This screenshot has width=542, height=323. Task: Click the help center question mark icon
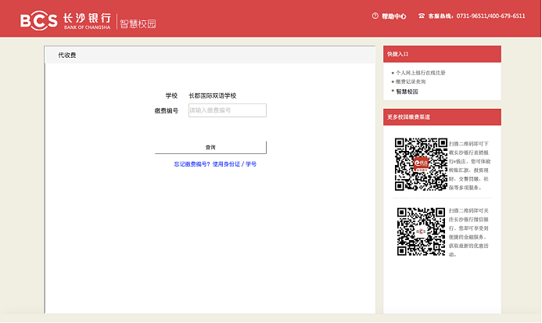375,16
